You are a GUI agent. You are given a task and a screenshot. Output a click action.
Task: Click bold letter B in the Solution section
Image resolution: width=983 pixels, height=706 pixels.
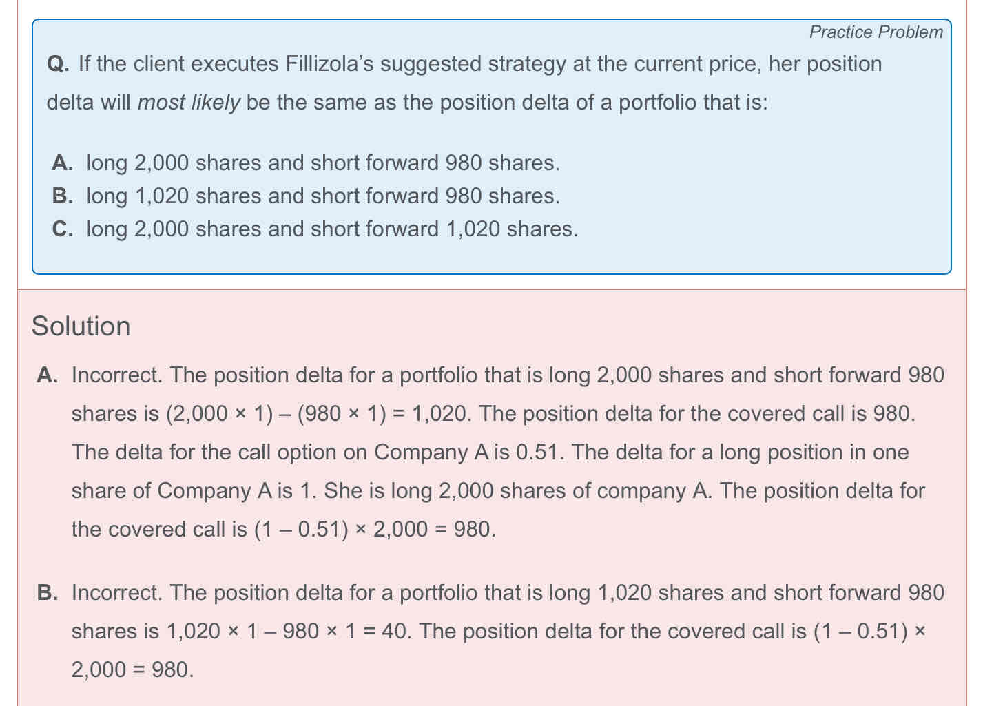coord(47,593)
